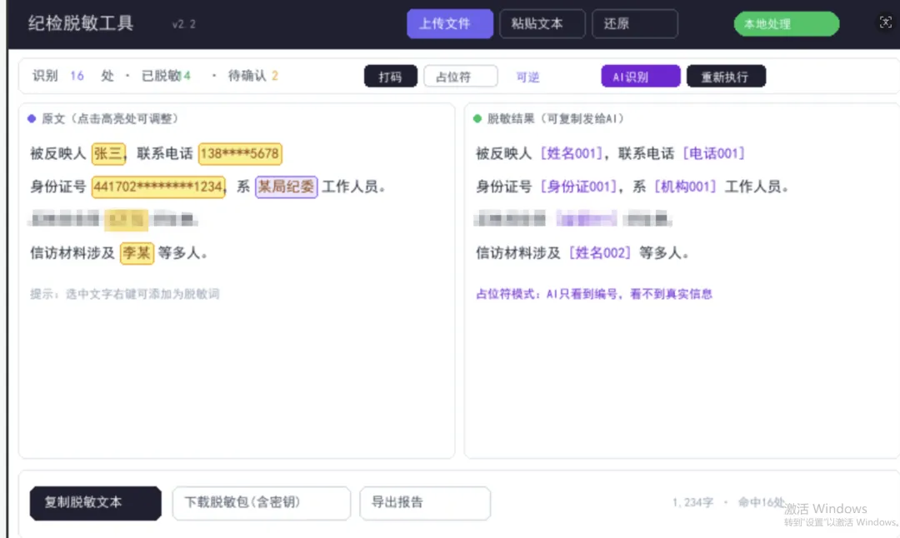Select placeholder [电话001] in result
This screenshot has height=538, width=900.
[x=713, y=153]
